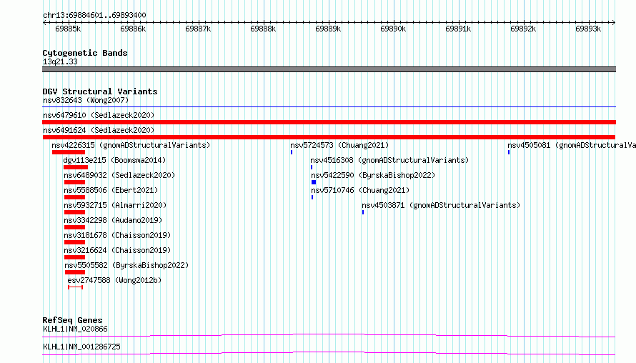Click the red bar under nsv3342298
This screenshot has height=363, width=636.
(74, 227)
